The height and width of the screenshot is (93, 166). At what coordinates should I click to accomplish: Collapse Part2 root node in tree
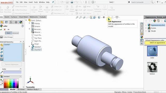(26, 20)
